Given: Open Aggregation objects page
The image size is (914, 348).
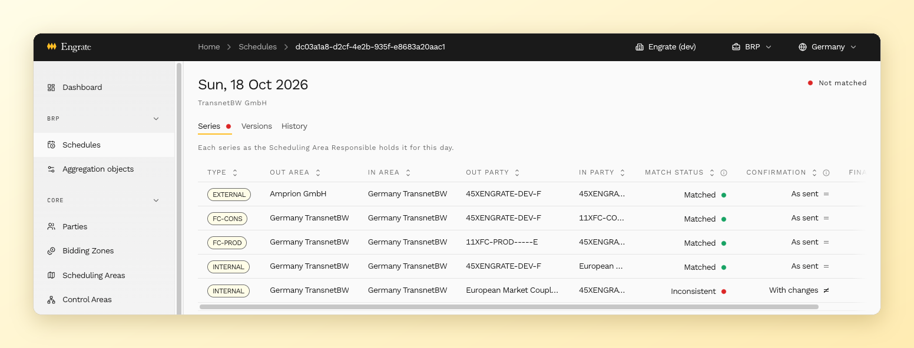Looking at the screenshot, I should pyautogui.click(x=104, y=169).
